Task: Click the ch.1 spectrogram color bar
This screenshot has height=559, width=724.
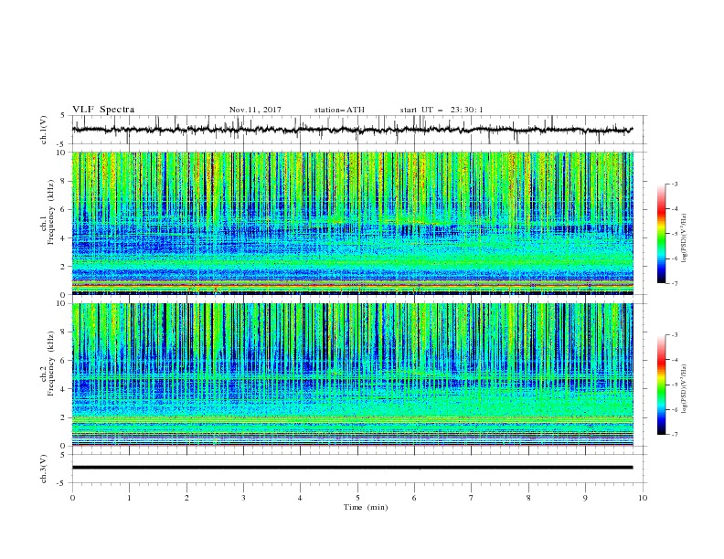Action: point(661,234)
